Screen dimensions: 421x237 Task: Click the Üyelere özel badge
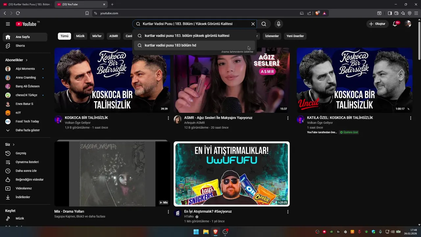[x=349, y=132]
